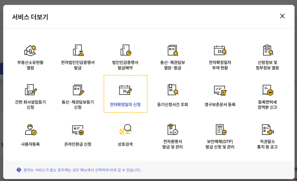This screenshot has width=297, height=181.
Task: Click the 전자확정일자 부여 현황 calendar icon
Action: (220, 50)
